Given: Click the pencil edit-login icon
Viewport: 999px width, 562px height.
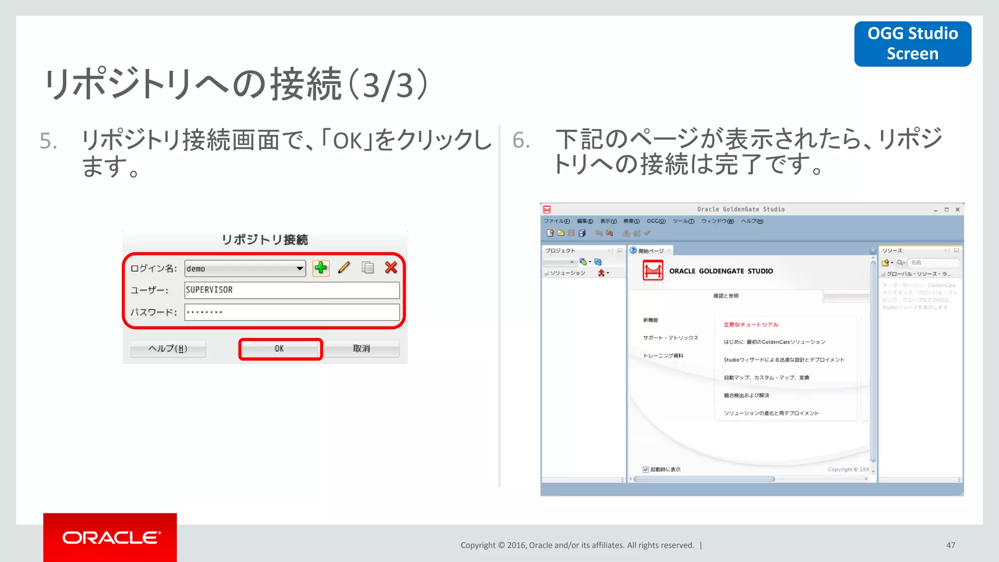Looking at the screenshot, I should point(344,267).
